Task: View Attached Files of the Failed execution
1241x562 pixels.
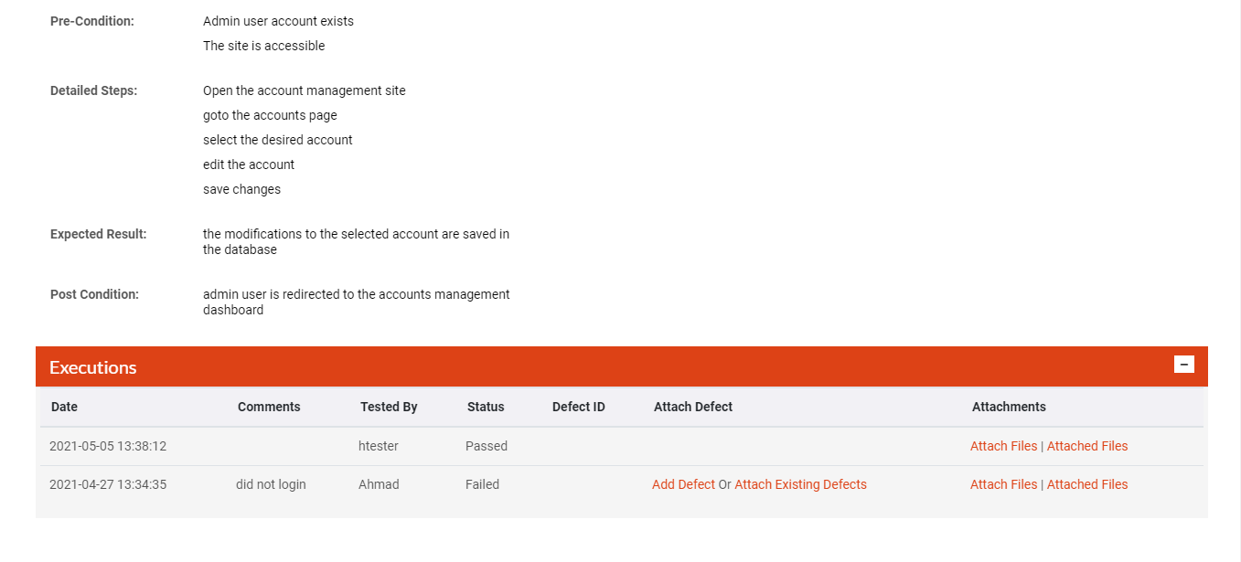Action: point(1086,484)
